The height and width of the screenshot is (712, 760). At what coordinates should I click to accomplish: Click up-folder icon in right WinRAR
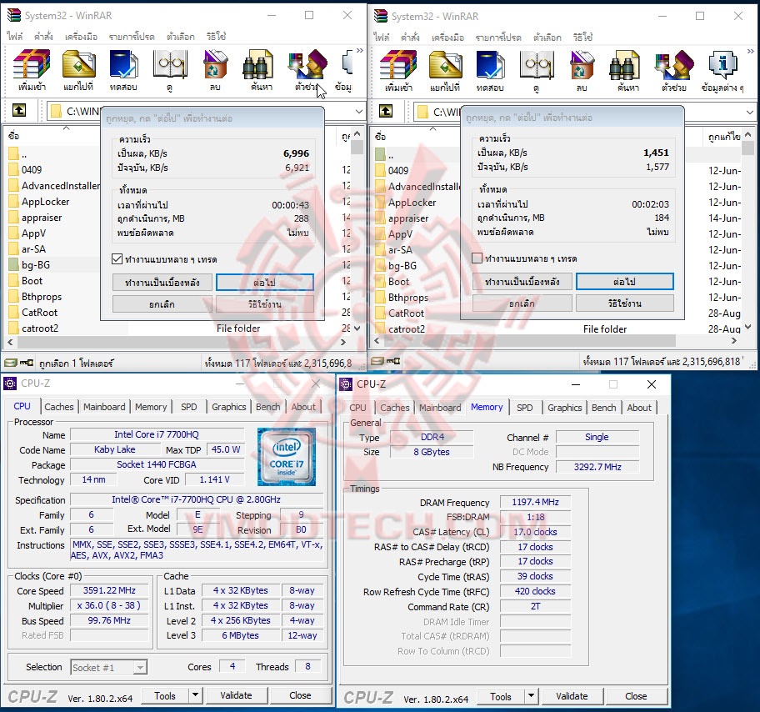386,111
